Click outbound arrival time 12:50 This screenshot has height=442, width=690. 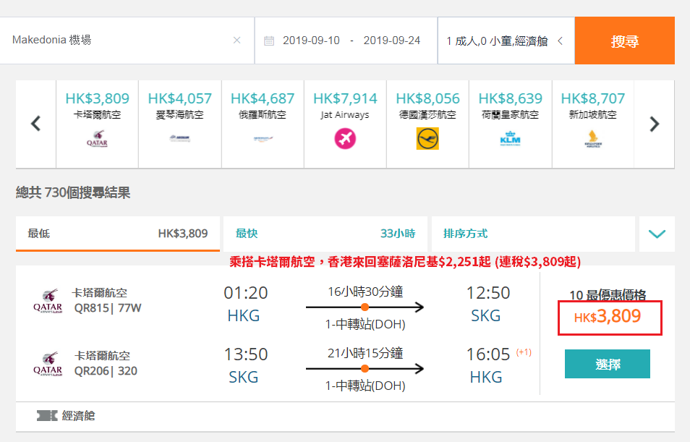[488, 293]
